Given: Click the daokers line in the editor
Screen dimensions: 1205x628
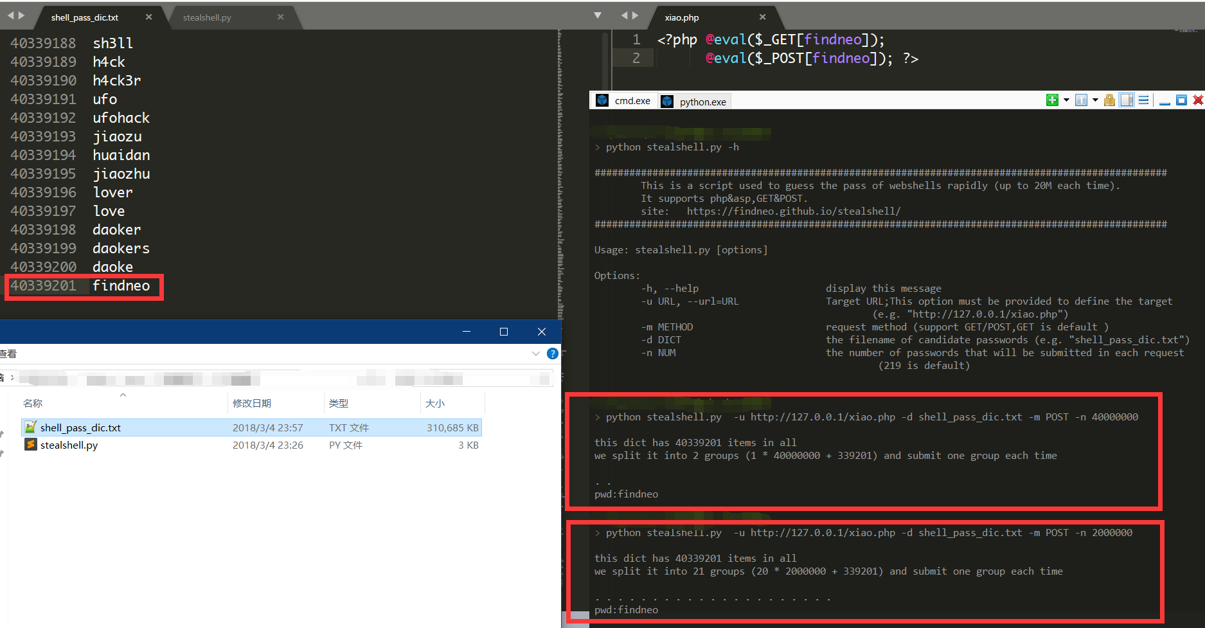Looking at the screenshot, I should [121, 248].
